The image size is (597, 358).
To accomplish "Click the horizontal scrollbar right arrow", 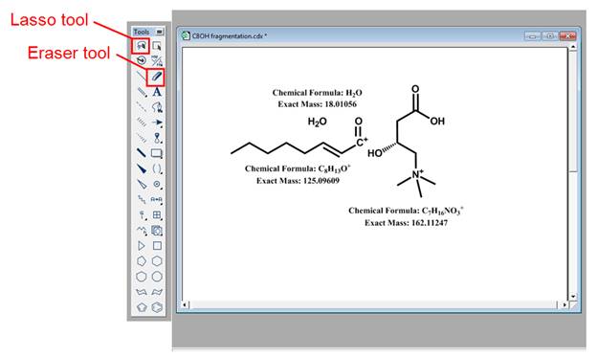I will [564, 304].
